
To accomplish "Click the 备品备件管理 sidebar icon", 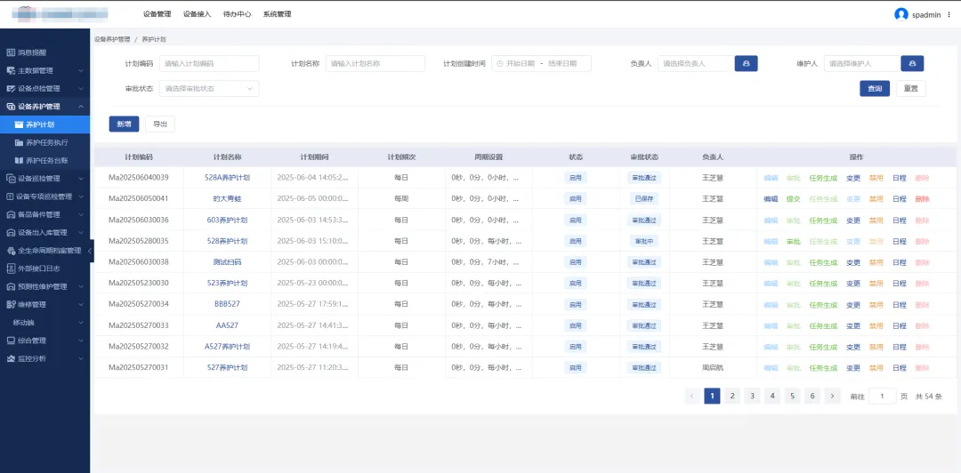I will (x=11, y=214).
